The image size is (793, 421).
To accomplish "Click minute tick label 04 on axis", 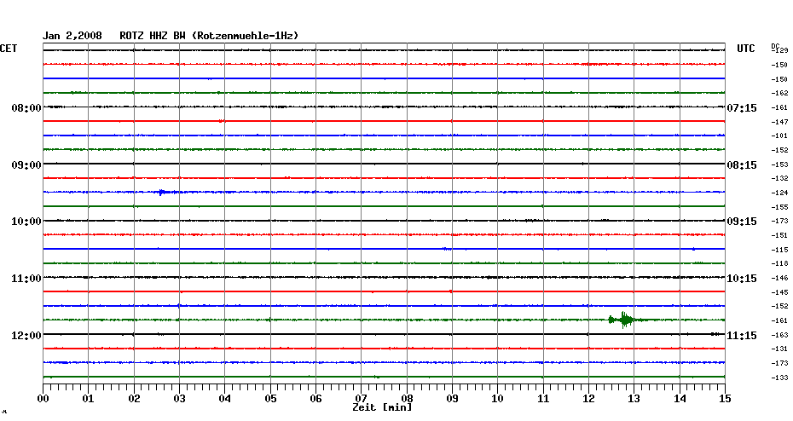I will 225,398.
